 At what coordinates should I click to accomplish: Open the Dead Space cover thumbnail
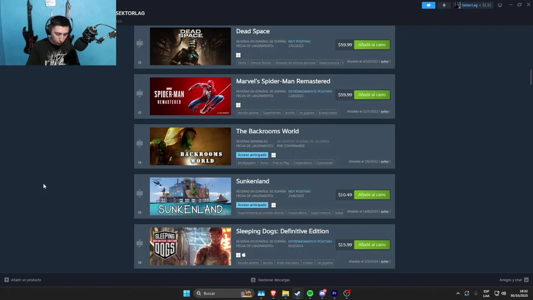pos(190,46)
